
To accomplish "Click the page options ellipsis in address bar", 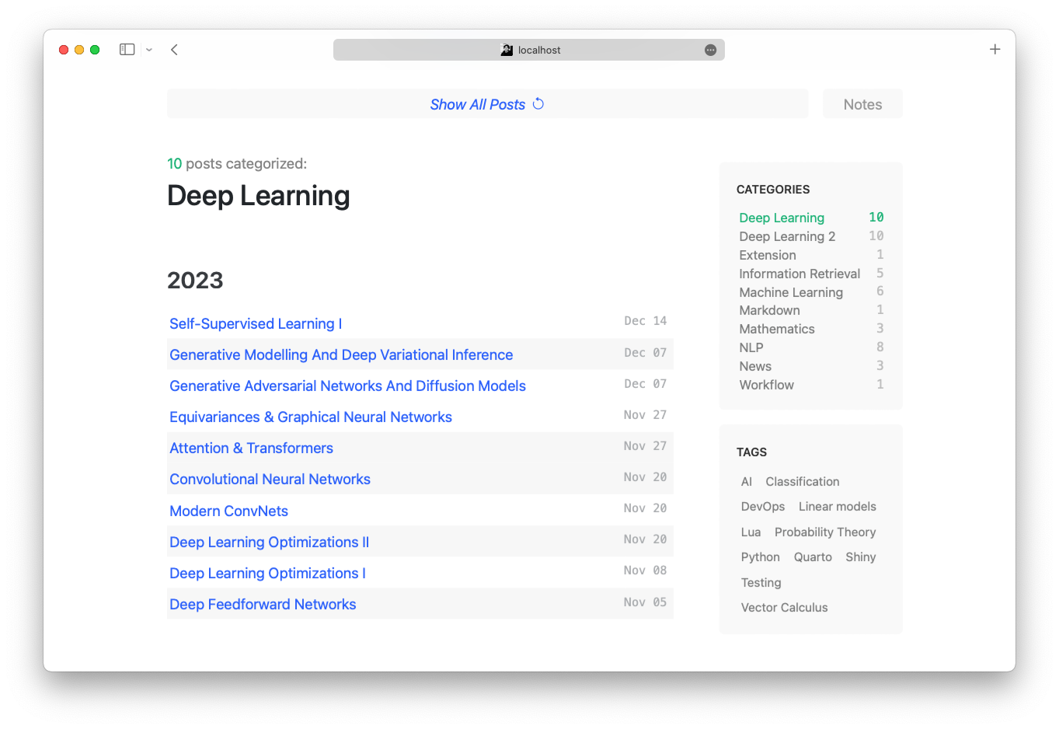I will click(x=710, y=50).
